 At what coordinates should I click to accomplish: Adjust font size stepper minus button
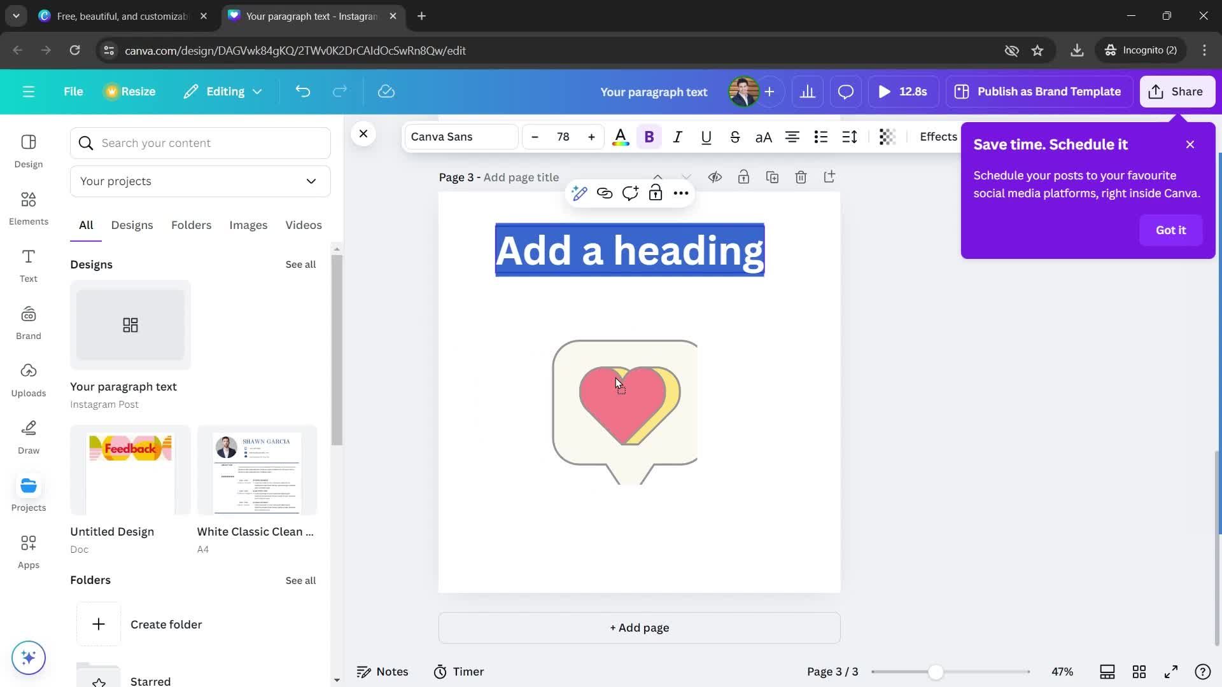point(535,137)
